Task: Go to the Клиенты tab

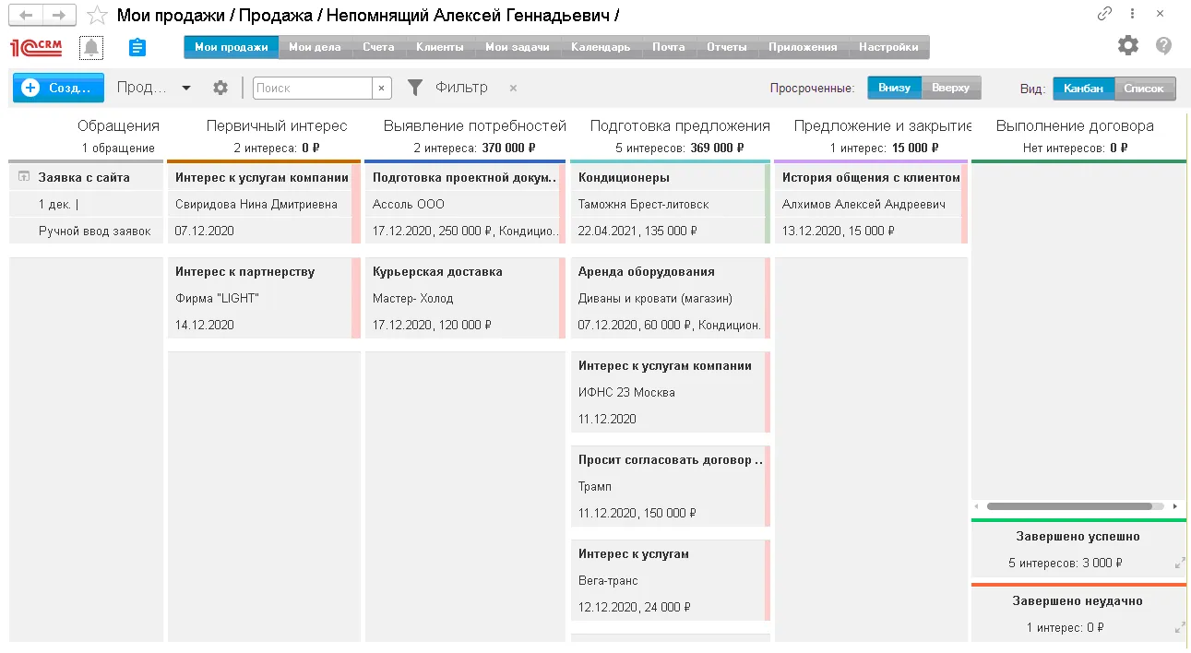Action: tap(440, 47)
